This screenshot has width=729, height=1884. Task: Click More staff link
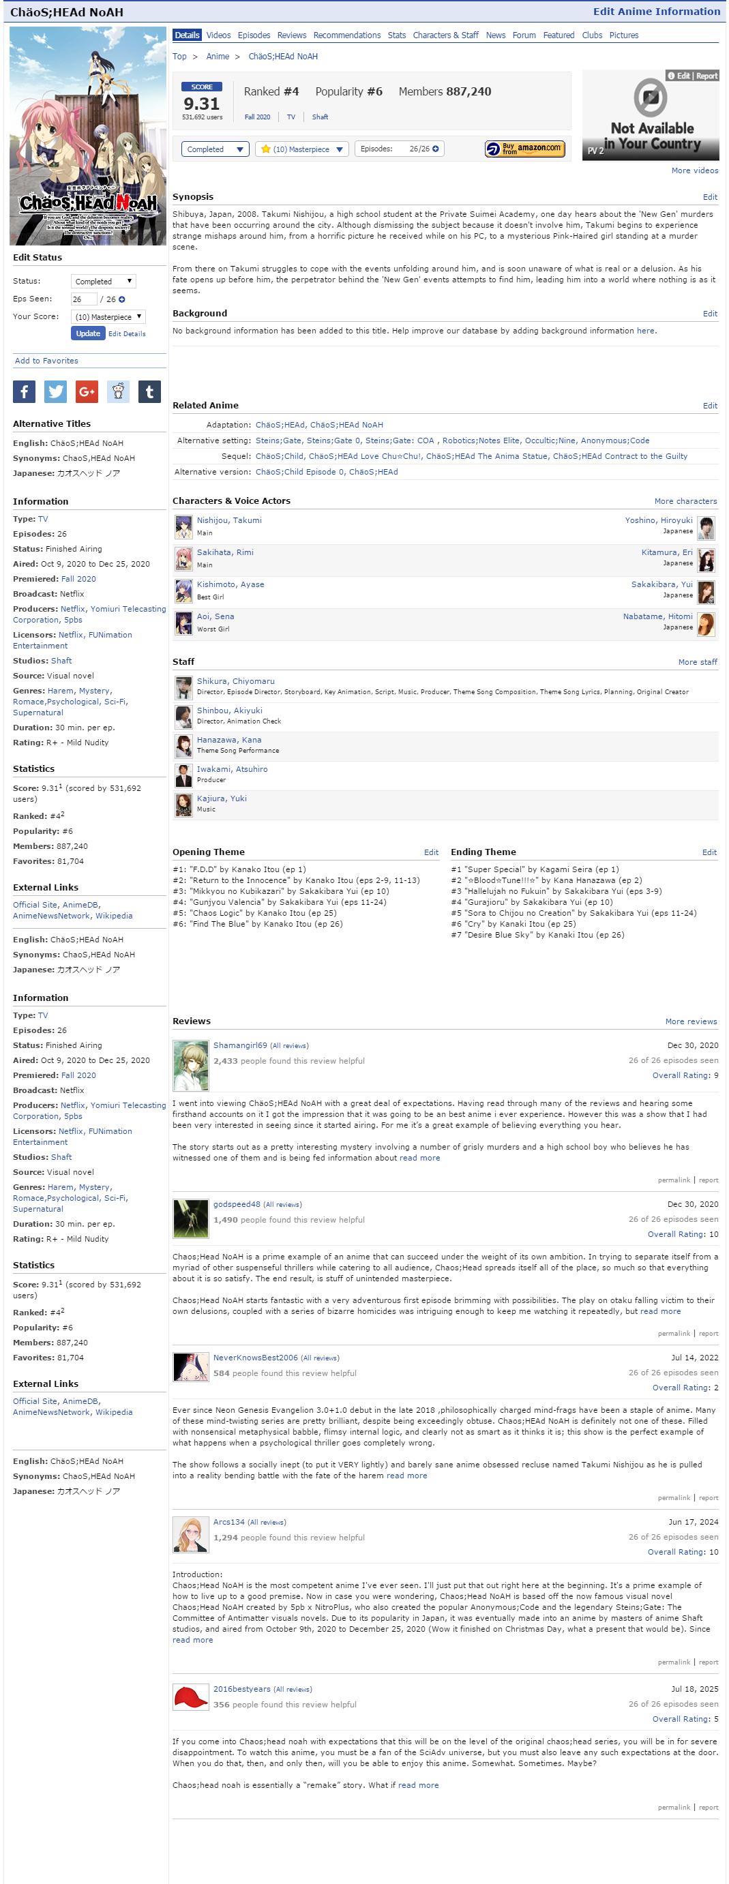click(x=698, y=662)
